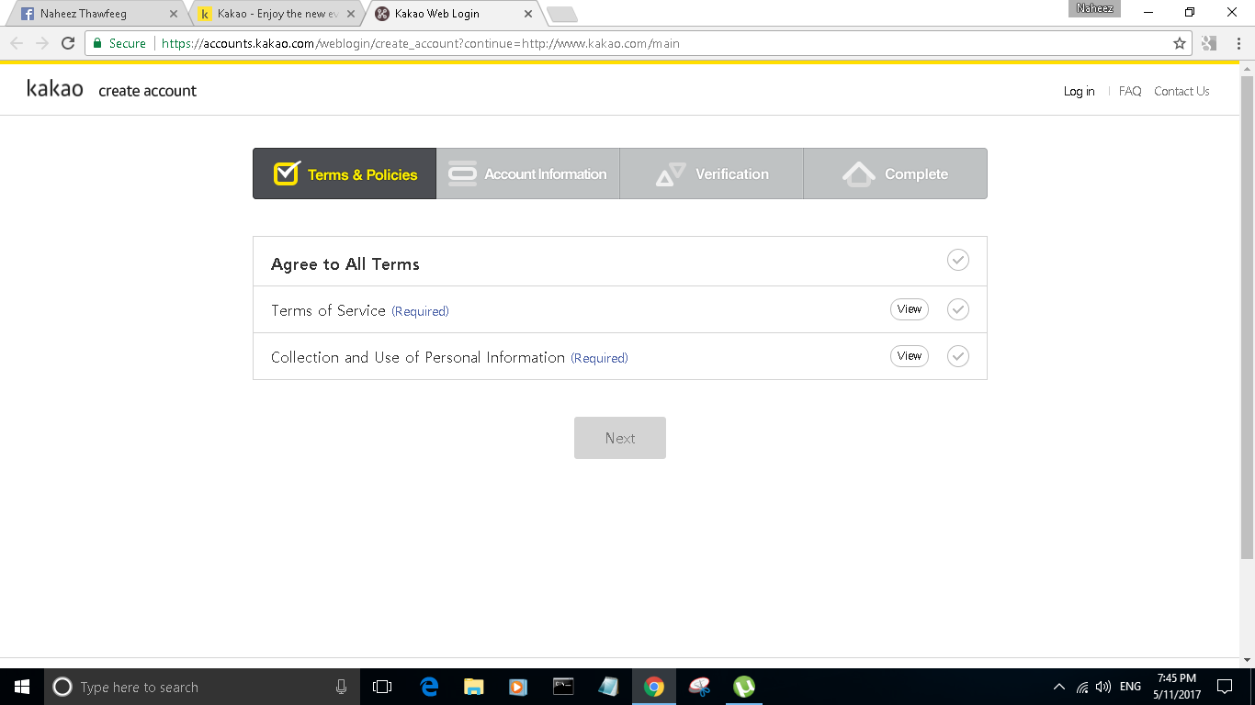Viewport: 1255px width, 705px height.
Task: Open the media player taskbar icon
Action: pyautogui.click(x=518, y=687)
